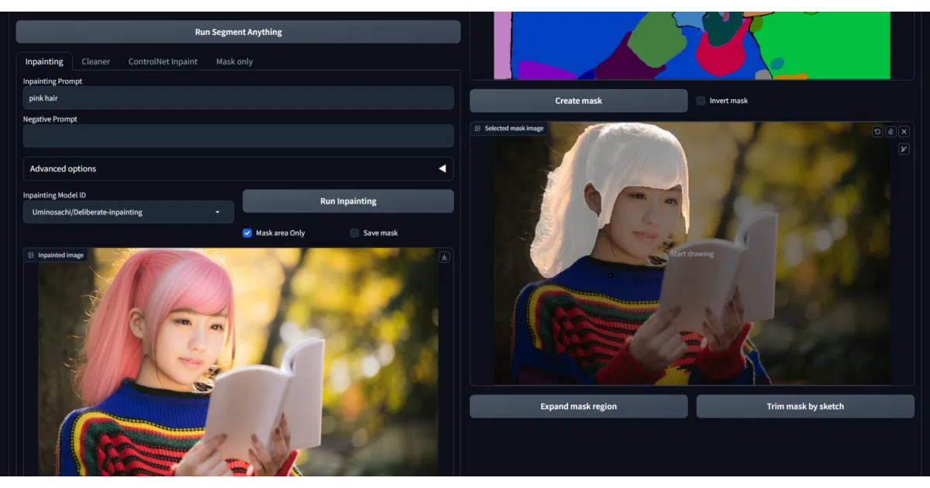Click Create mask button

[578, 101]
